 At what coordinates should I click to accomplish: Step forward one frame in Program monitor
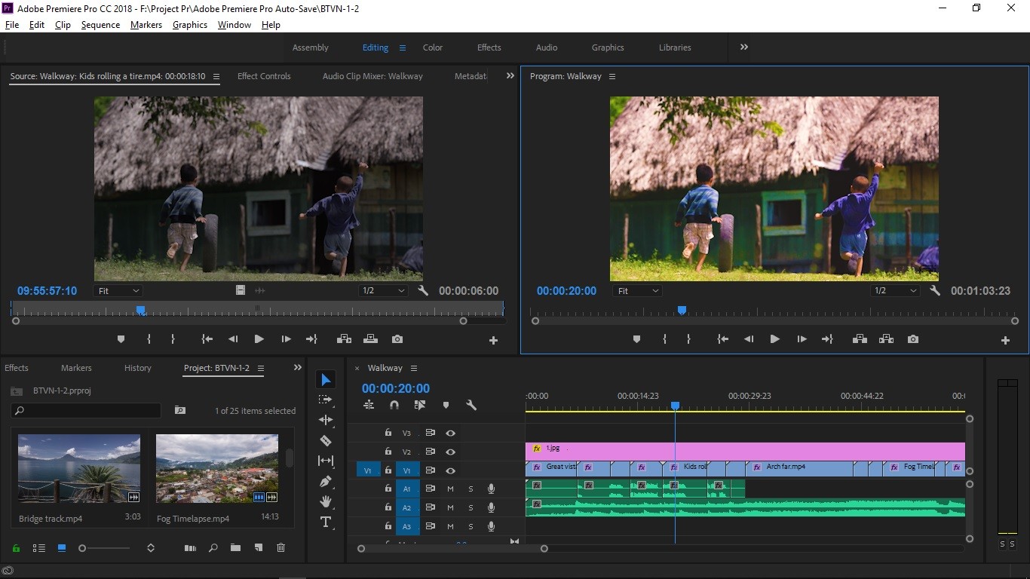pyautogui.click(x=802, y=339)
